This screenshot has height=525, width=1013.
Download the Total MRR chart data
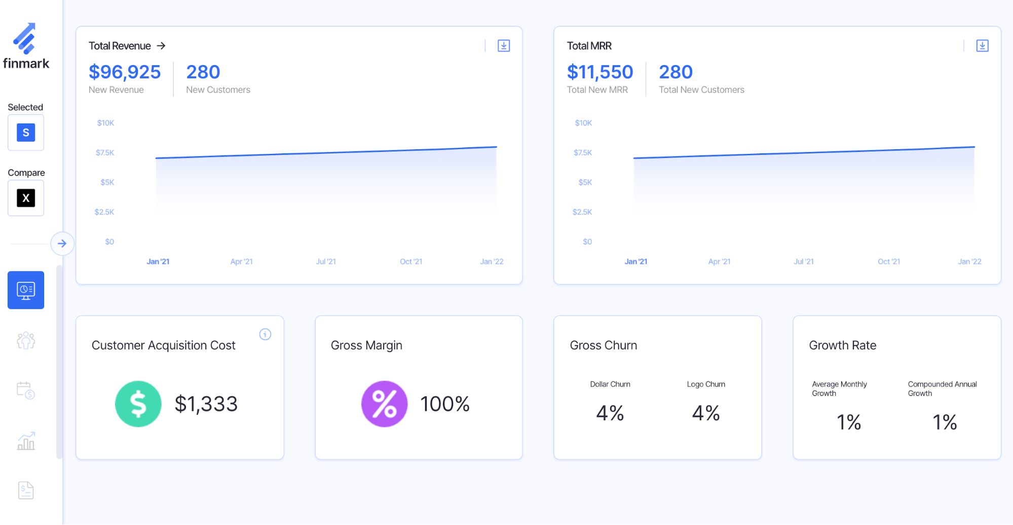coord(982,46)
